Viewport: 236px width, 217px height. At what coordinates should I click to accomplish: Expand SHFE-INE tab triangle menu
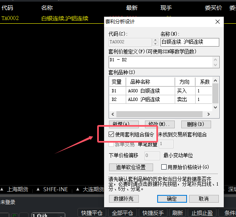[38, 189]
